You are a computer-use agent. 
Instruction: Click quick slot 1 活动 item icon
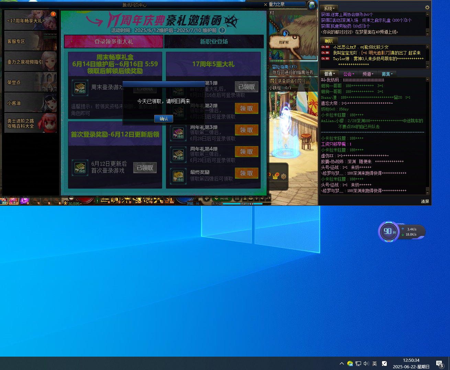tap(4, 201)
